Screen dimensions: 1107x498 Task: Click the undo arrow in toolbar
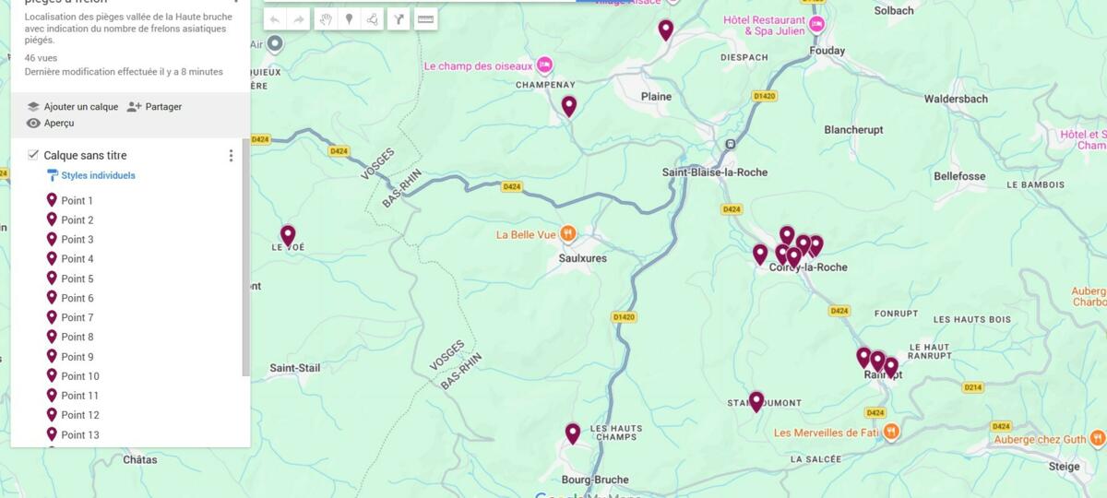click(275, 19)
